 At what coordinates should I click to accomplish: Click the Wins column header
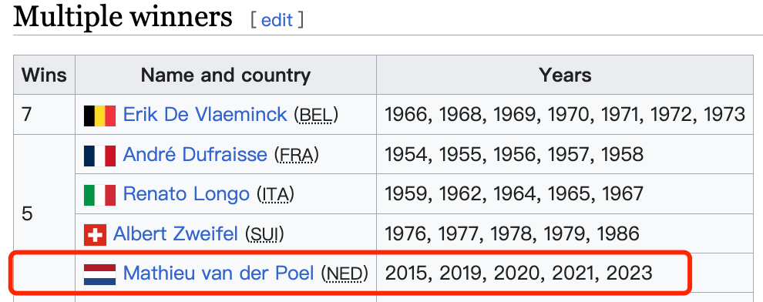coord(44,75)
